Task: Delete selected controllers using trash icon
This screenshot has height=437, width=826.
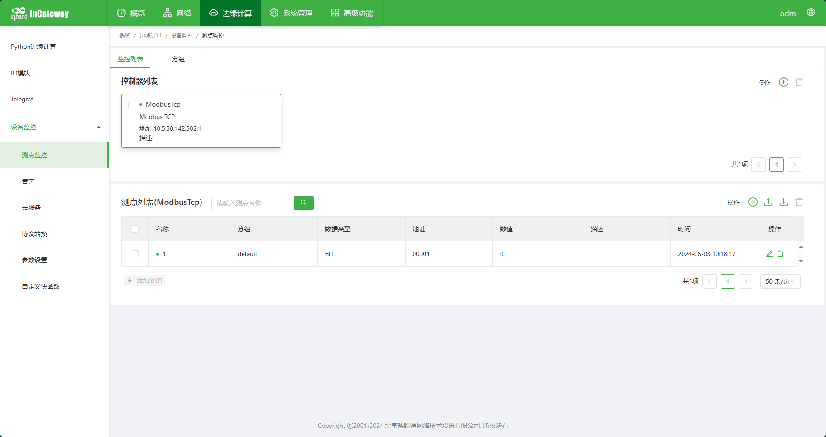Action: pyautogui.click(x=799, y=82)
